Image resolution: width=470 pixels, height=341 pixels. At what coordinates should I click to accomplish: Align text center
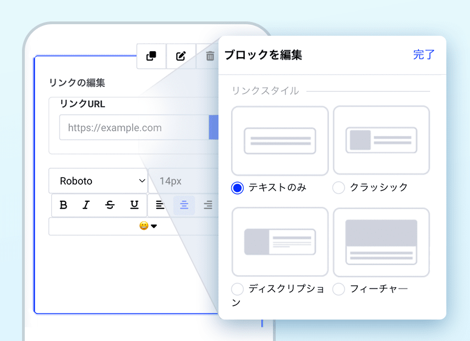tap(184, 205)
